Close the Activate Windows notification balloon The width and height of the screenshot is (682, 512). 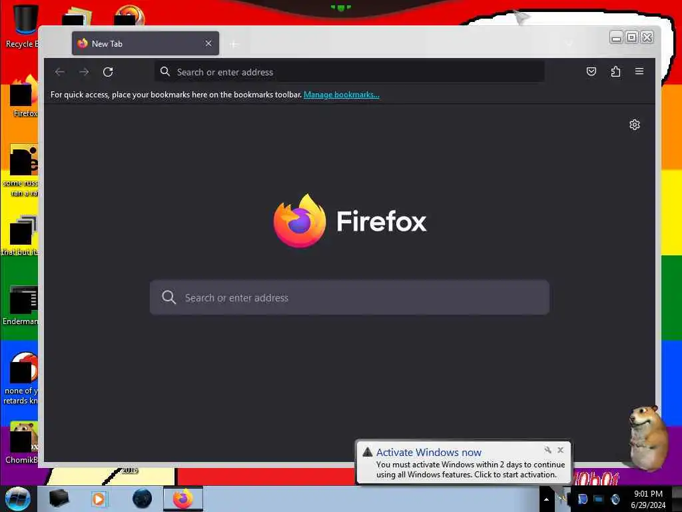[x=561, y=450]
